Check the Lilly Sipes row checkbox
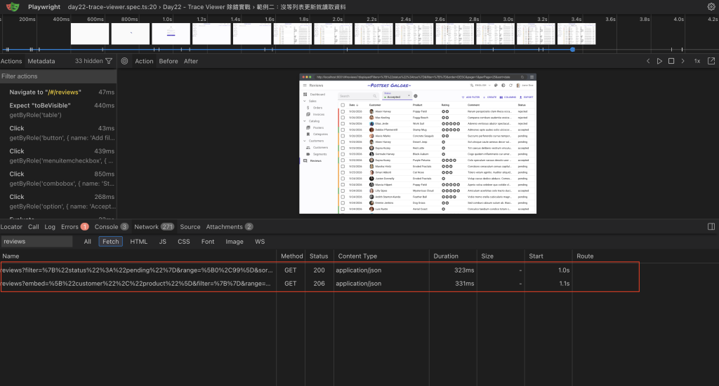The height and width of the screenshot is (386, 719). click(343, 191)
